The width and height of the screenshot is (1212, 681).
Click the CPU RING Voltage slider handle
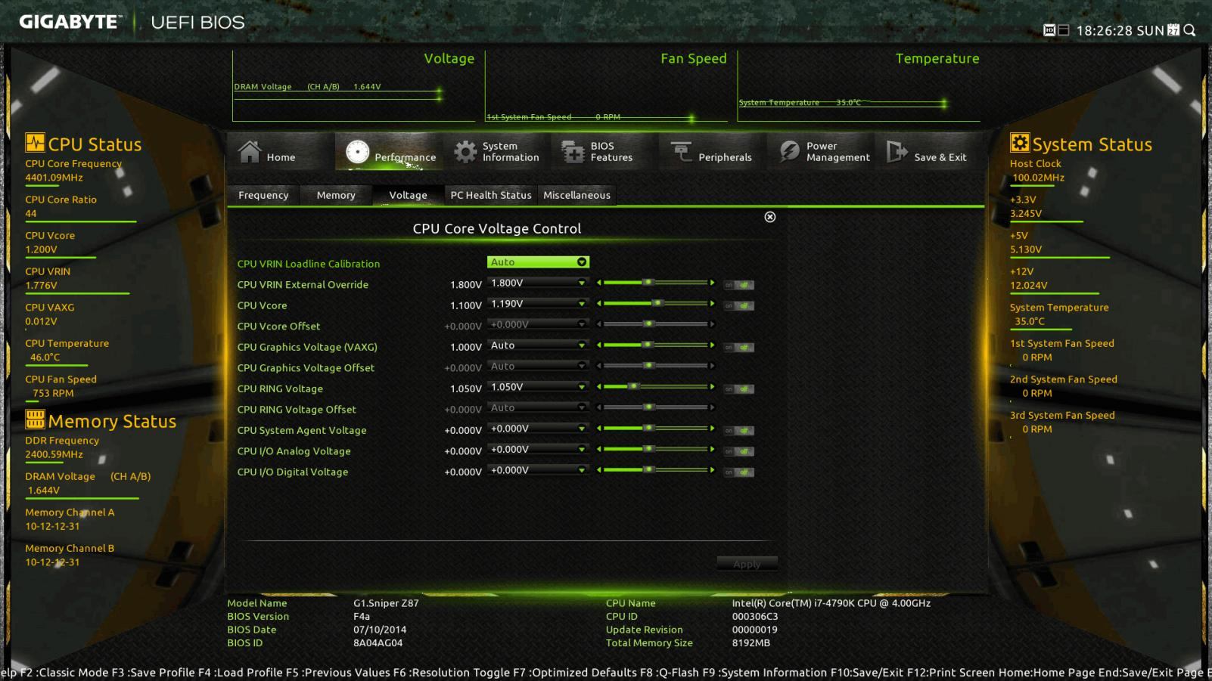pos(633,386)
